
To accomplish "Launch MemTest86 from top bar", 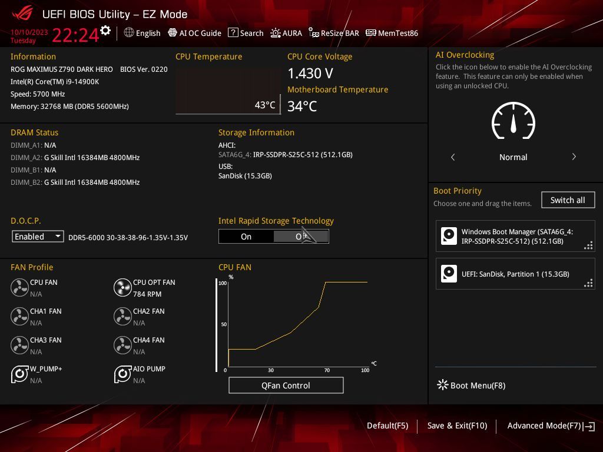I will 392,33.
